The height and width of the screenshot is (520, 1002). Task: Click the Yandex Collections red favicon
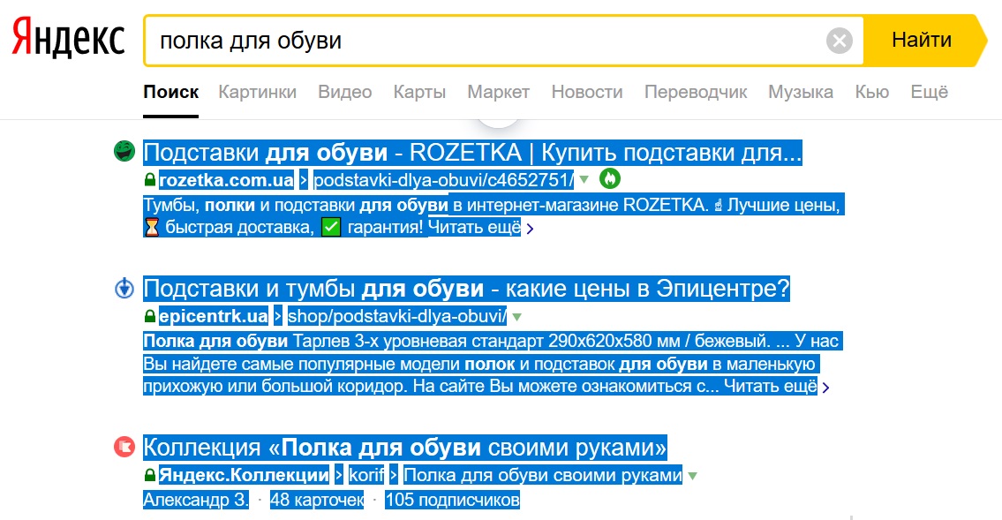coord(124,447)
